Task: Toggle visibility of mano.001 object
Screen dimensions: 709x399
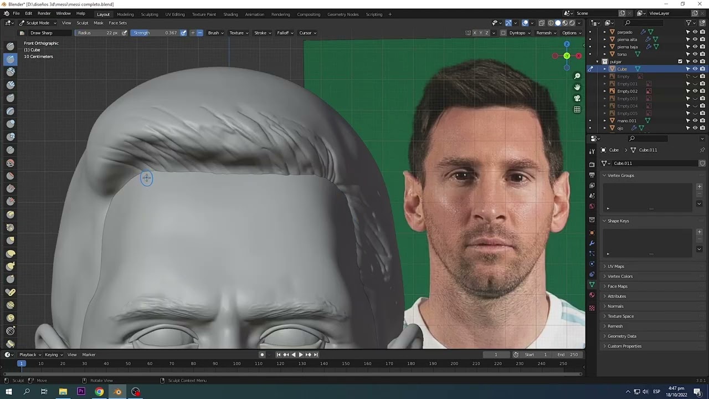Action: click(695, 120)
